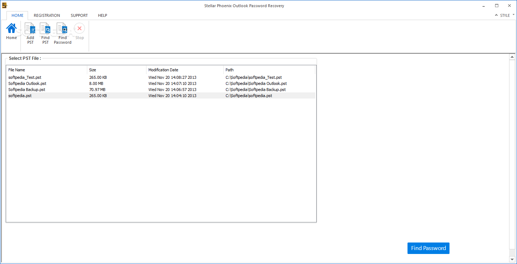Click the scrollbar down arrow

pyautogui.click(x=512, y=259)
